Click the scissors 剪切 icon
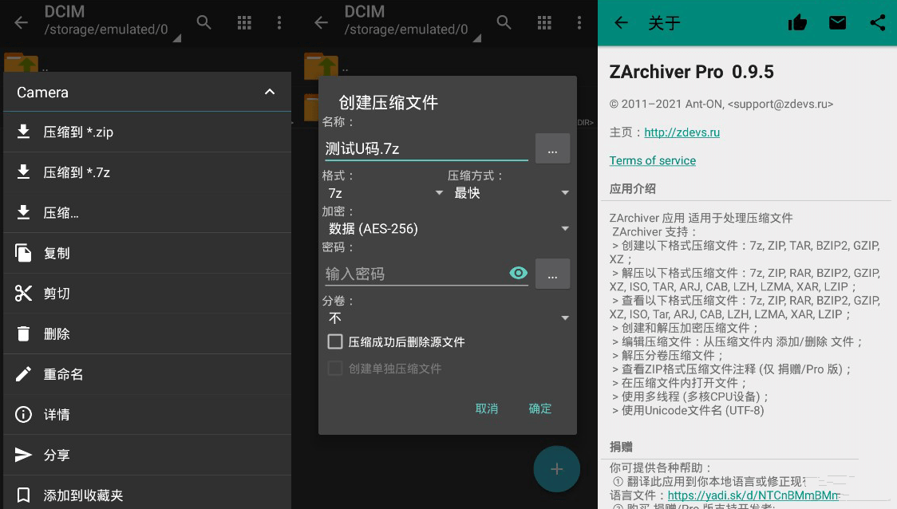Screen dimensions: 897x509 [x=24, y=294]
